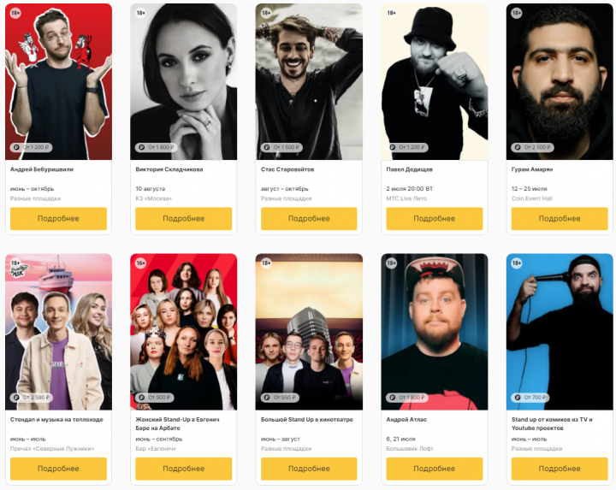Click the price badge «От 700 ₽» on TV comics card

click(530, 398)
